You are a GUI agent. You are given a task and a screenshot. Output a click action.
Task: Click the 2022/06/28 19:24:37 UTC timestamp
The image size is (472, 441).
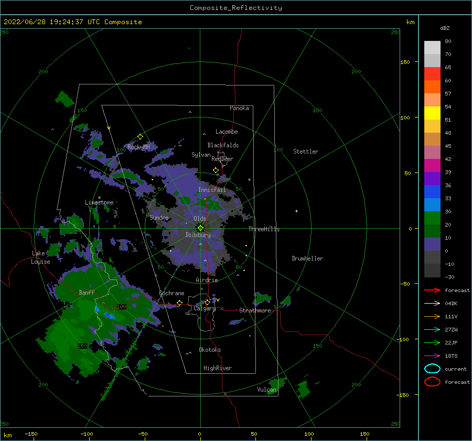click(52, 21)
